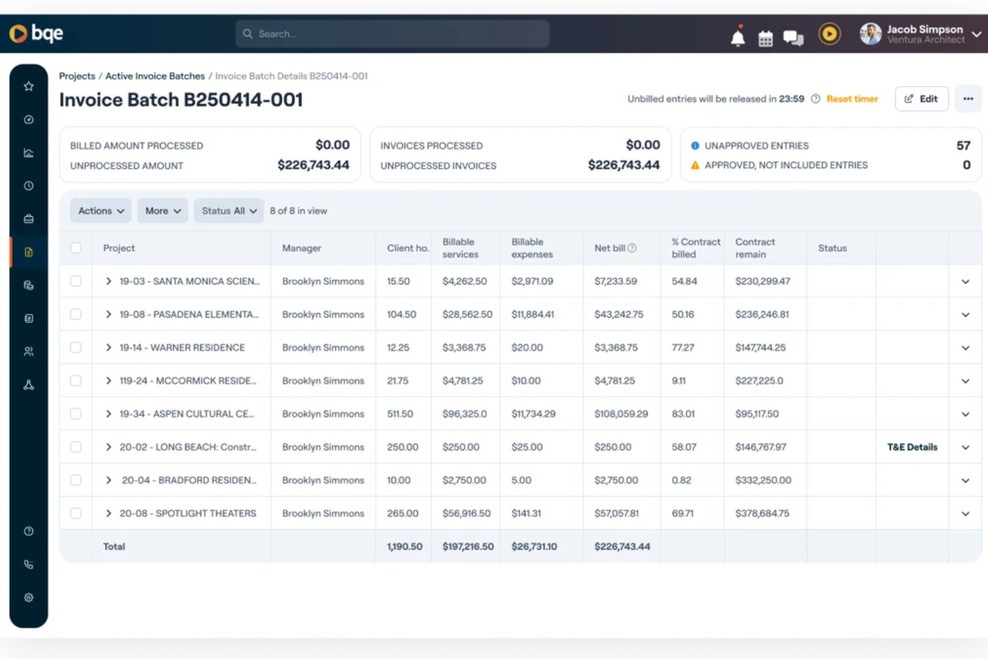Viewport: 988px width, 659px height.
Task: Open the Favorites star icon in sidebar
Action: pyautogui.click(x=28, y=85)
